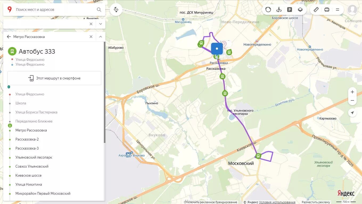Click the bus stop marker near Московский
The height and width of the screenshot is (204, 362).
pos(258,156)
